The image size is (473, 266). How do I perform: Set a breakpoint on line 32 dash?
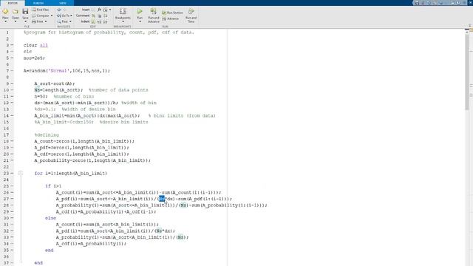point(12,231)
